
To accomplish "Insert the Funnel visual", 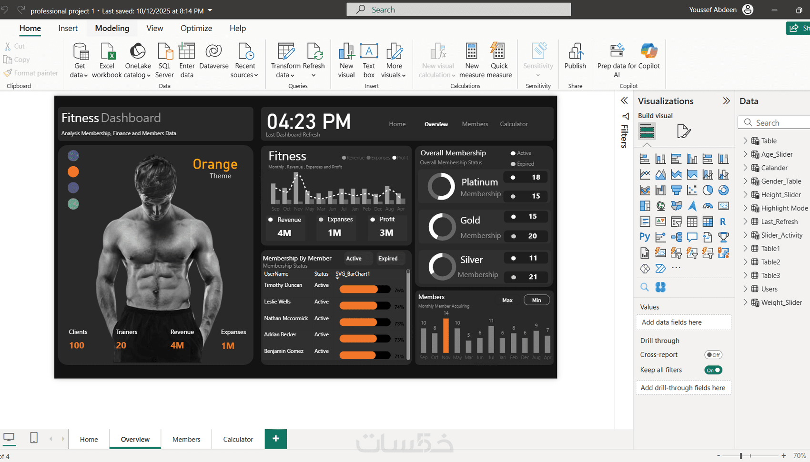I will [676, 191].
